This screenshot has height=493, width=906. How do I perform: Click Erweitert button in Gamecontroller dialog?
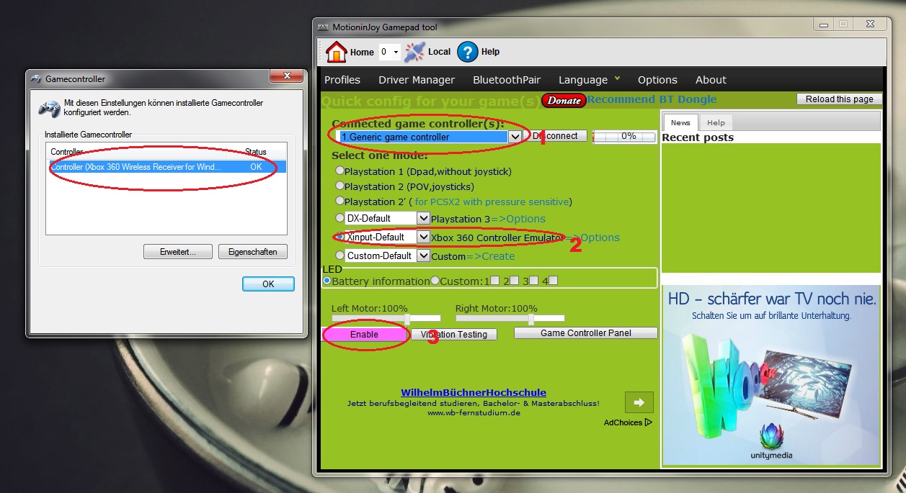click(x=177, y=252)
